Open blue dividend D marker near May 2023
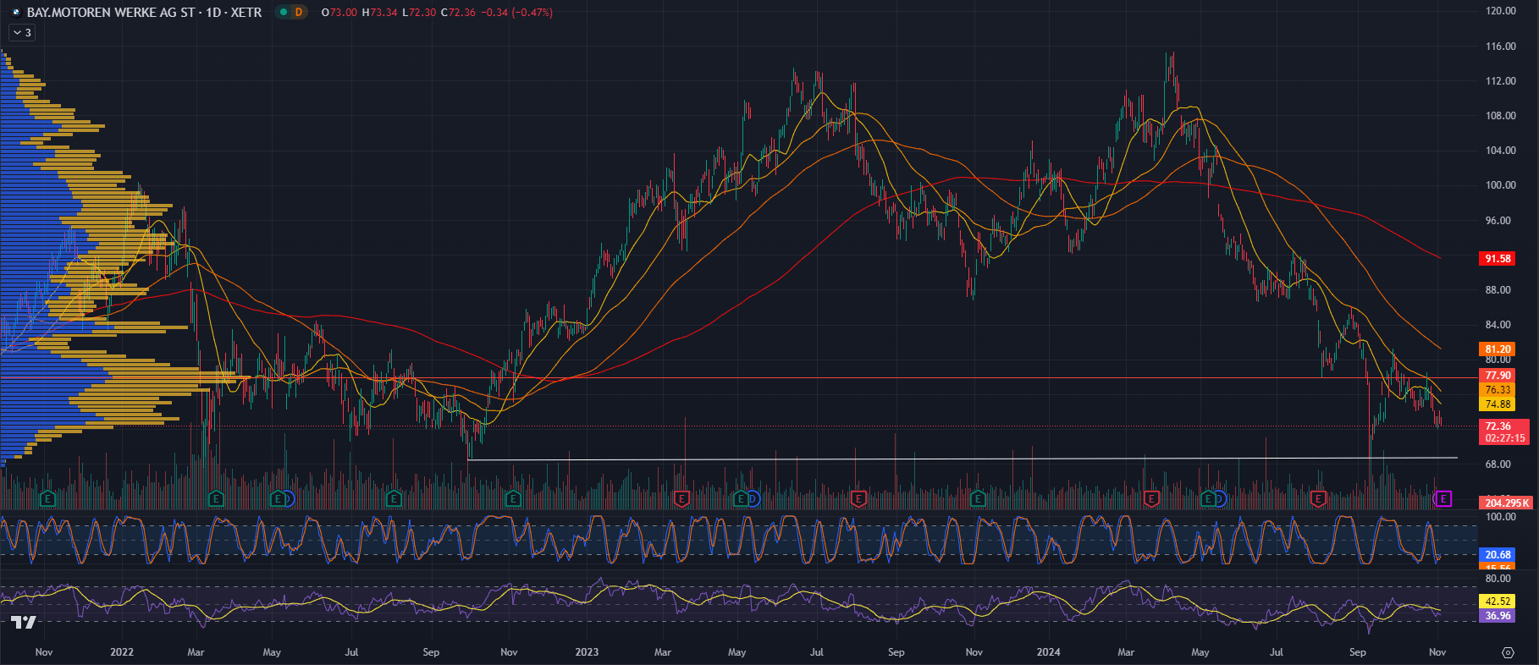This screenshot has width=1539, height=665. click(x=753, y=499)
